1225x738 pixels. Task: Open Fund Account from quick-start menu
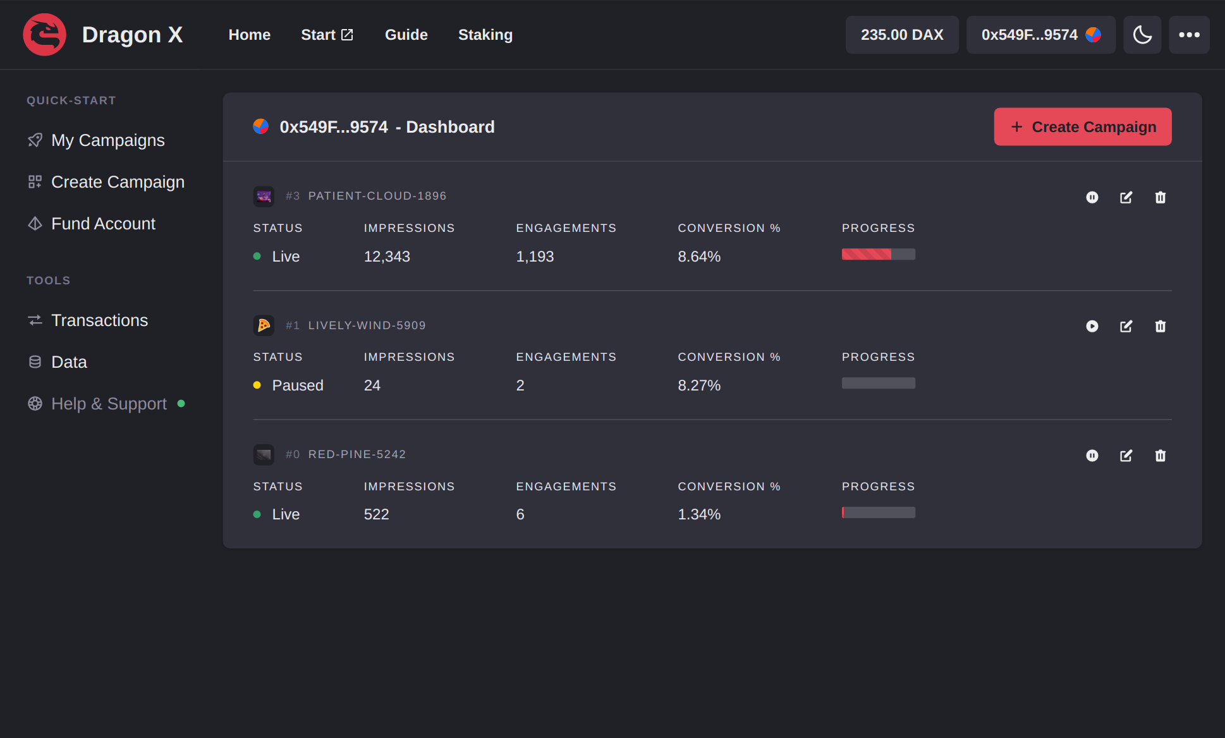point(103,223)
